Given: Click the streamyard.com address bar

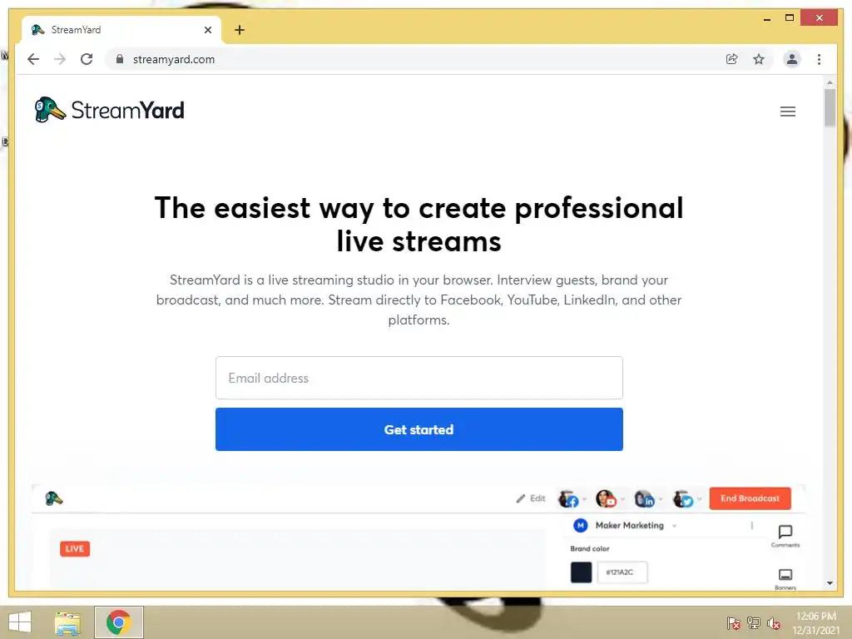Looking at the screenshot, I should tap(413, 59).
